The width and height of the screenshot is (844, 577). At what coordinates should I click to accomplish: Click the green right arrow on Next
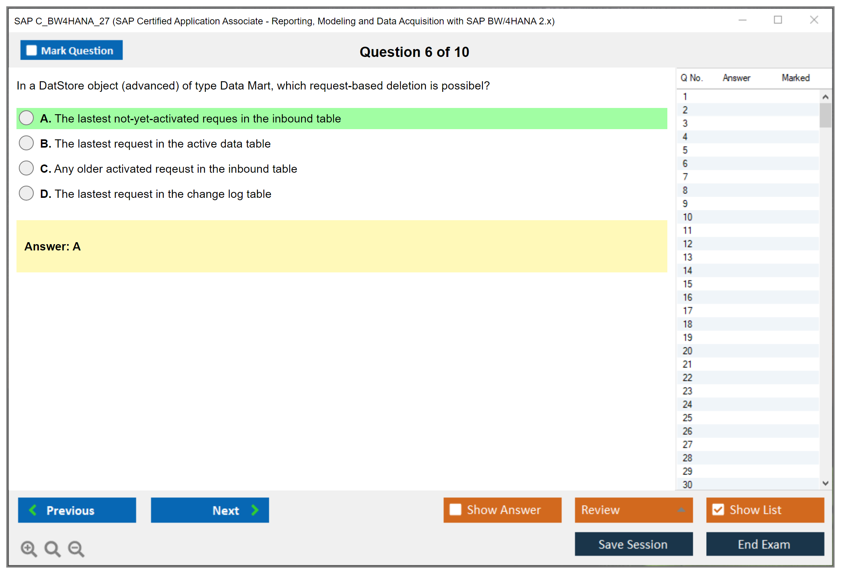[x=255, y=510]
